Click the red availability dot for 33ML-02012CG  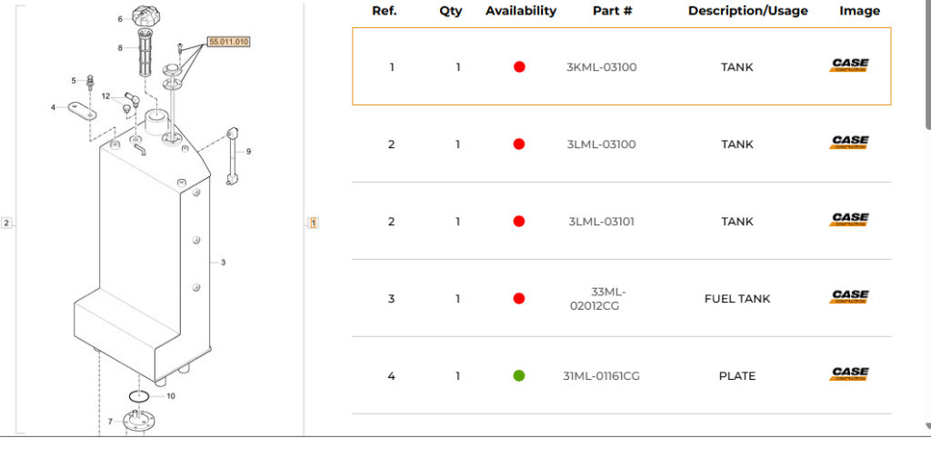tap(519, 298)
